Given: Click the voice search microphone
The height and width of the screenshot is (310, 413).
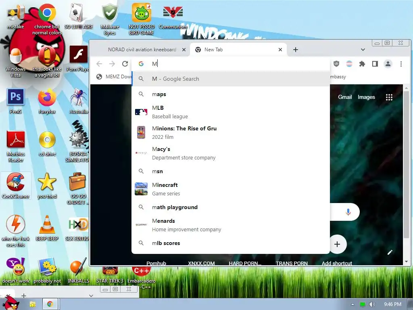Looking at the screenshot, I should [x=348, y=212].
